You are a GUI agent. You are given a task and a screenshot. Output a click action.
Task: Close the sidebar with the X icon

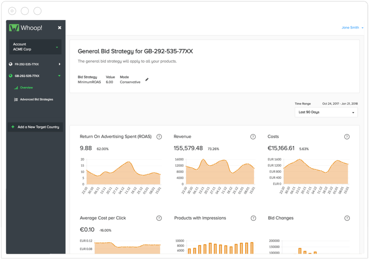60,28
